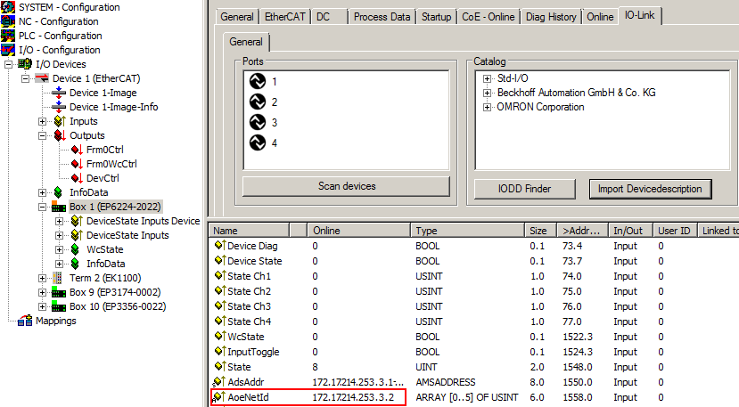This screenshot has height=407, width=739.
Task: Open the Startup tab
Action: 436,17
